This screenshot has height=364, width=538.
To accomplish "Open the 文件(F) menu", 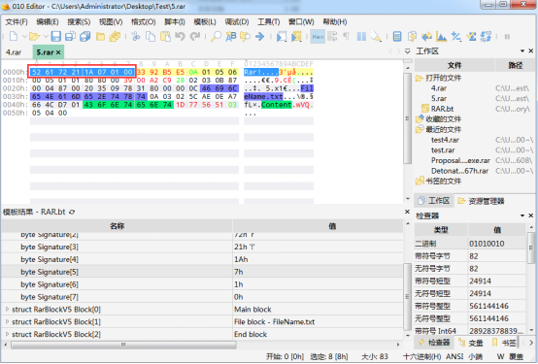I will (17, 22).
